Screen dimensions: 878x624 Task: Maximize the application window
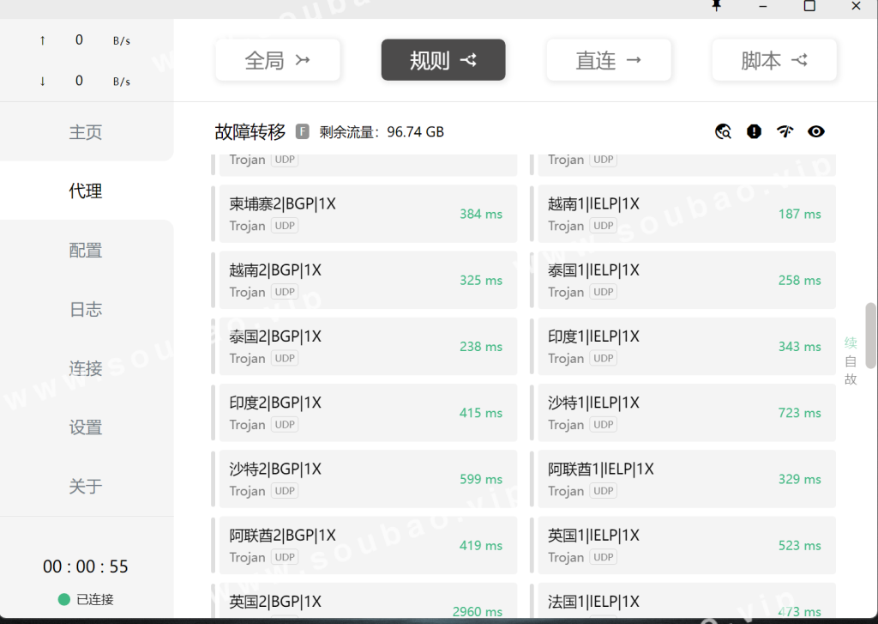809,6
